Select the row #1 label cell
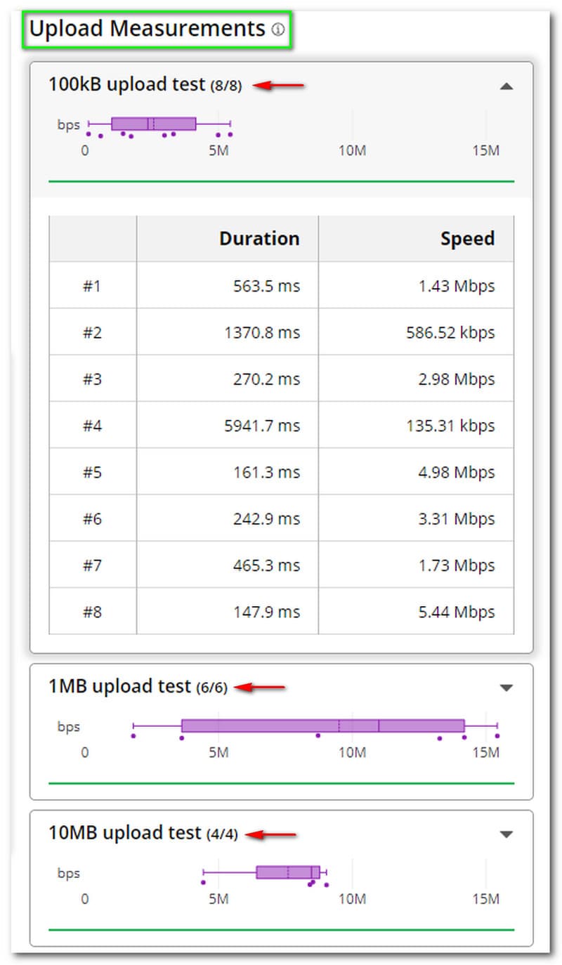 (93, 286)
